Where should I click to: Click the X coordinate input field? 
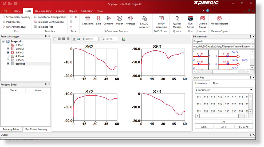point(91,39)
